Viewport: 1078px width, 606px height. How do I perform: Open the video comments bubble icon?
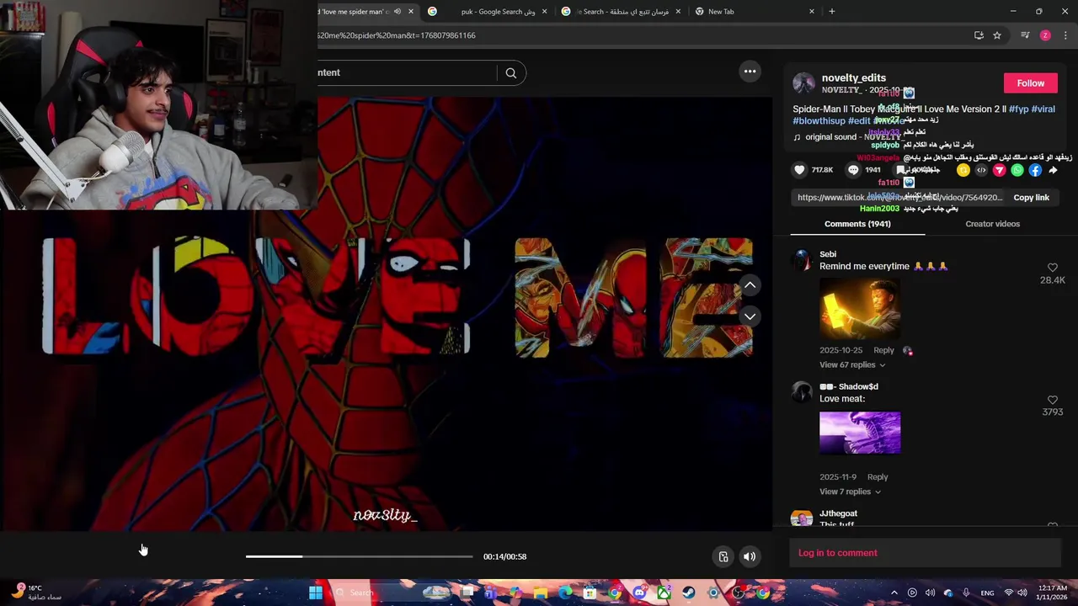(x=853, y=170)
